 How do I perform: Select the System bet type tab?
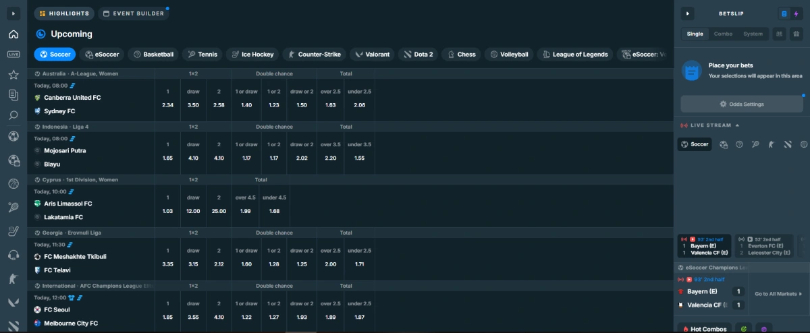(753, 34)
